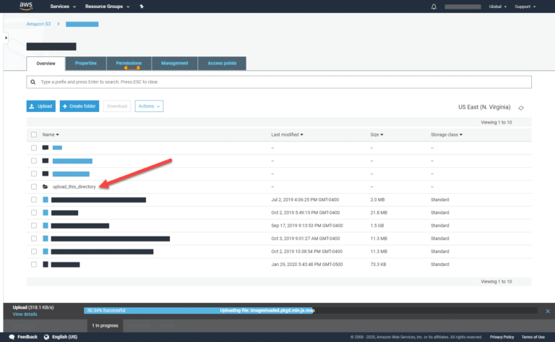Viewport: 555px width, 342px height.
Task: Switch to the Properties tab
Action: click(x=85, y=64)
